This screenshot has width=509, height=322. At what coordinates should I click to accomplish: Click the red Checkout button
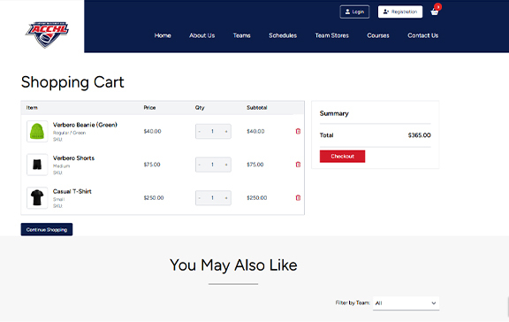tap(342, 157)
